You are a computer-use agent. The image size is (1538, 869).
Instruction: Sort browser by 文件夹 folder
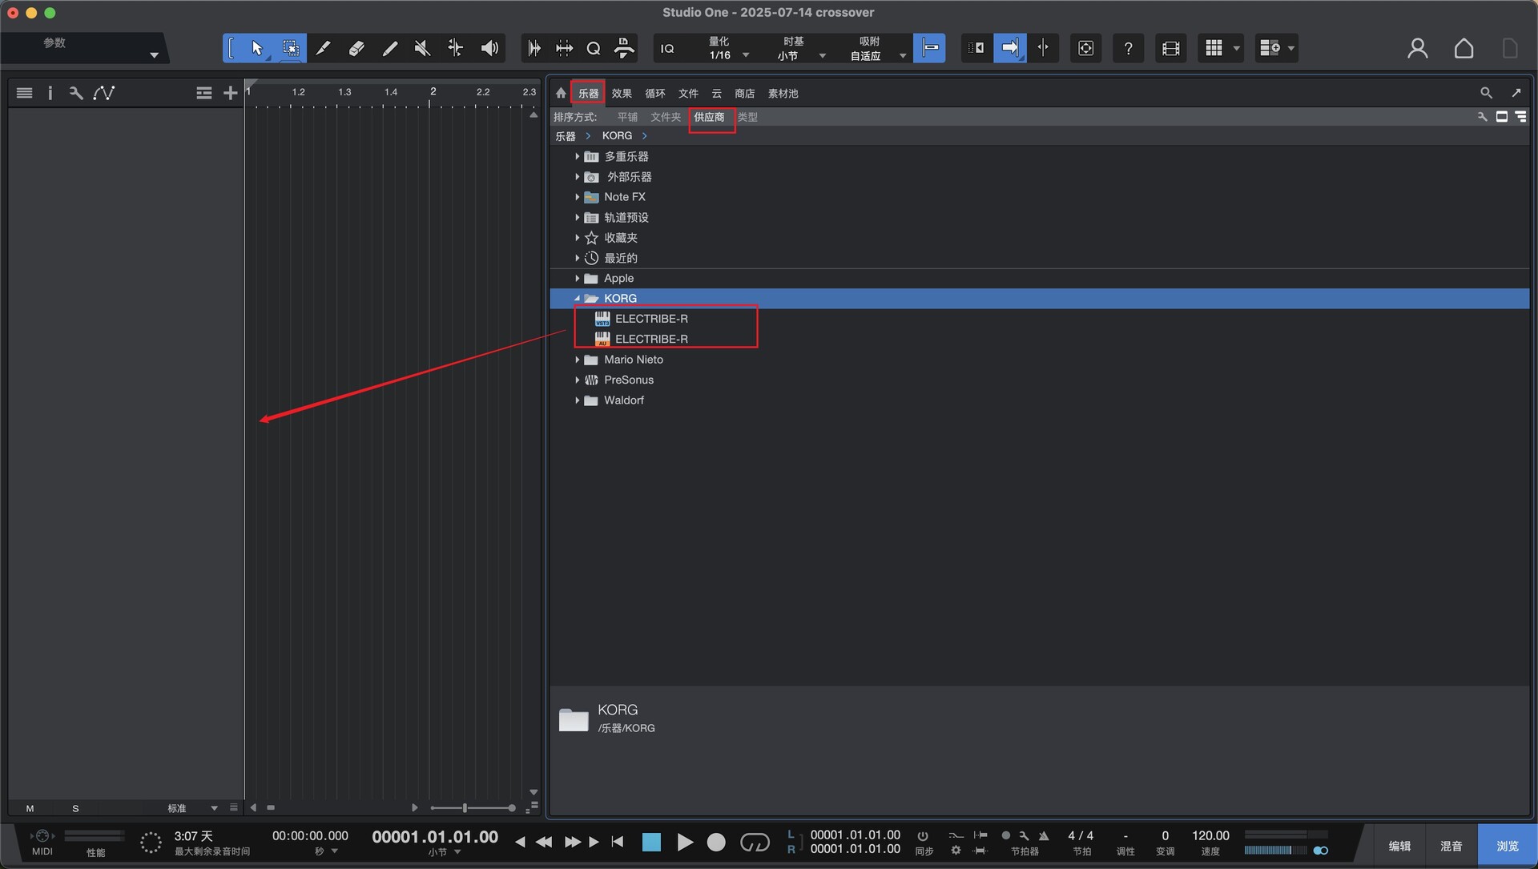click(665, 117)
